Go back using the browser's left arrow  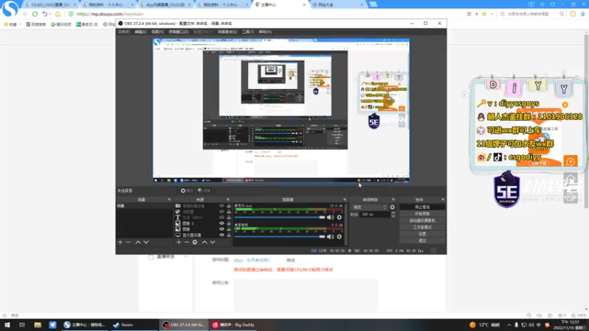(25, 14)
